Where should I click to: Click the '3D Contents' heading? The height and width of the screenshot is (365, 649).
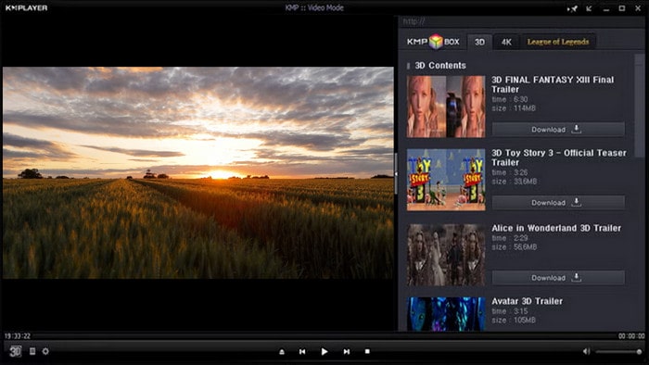click(x=440, y=66)
